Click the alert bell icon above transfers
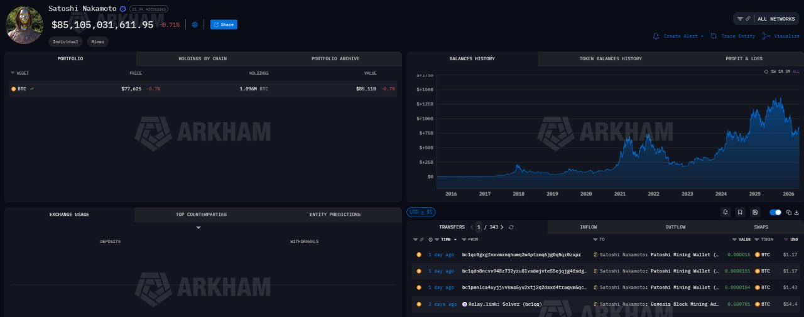The width and height of the screenshot is (804, 317). pos(725,212)
